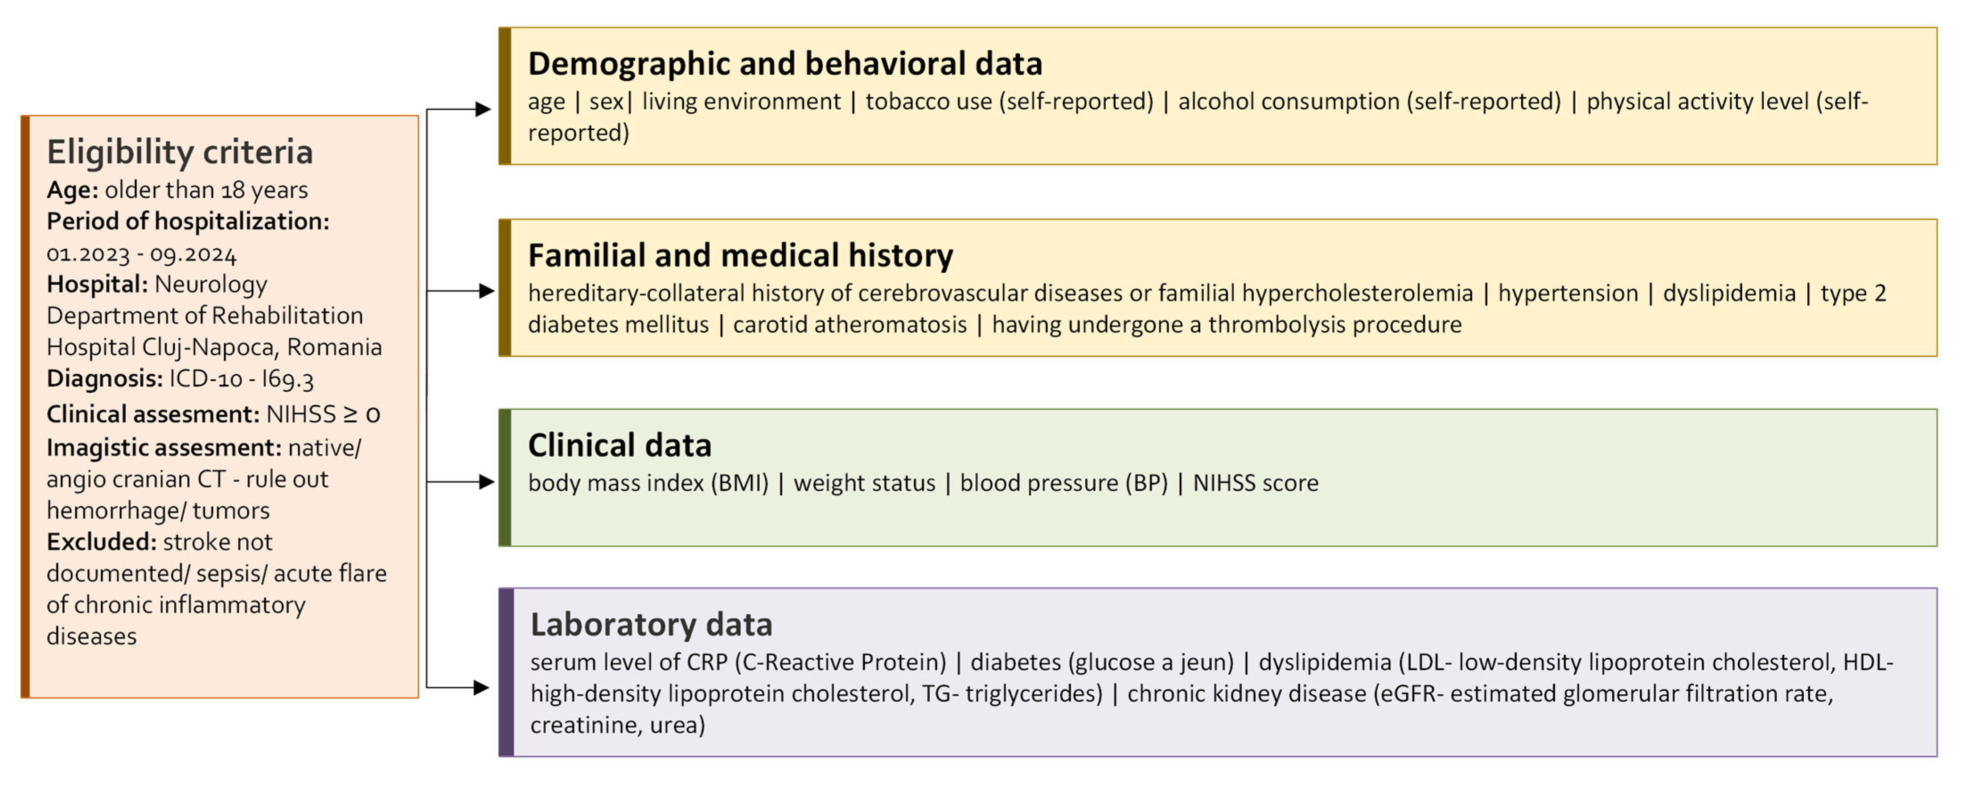Click the Clinical data heading

(x=619, y=445)
